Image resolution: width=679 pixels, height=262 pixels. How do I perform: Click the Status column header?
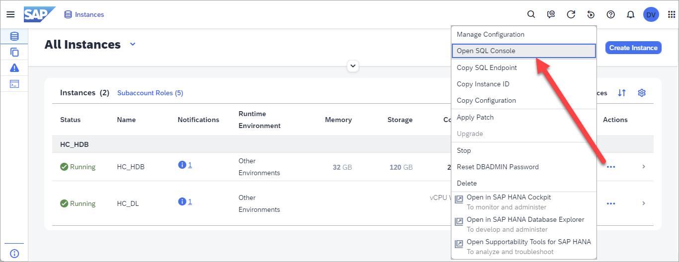click(x=70, y=120)
